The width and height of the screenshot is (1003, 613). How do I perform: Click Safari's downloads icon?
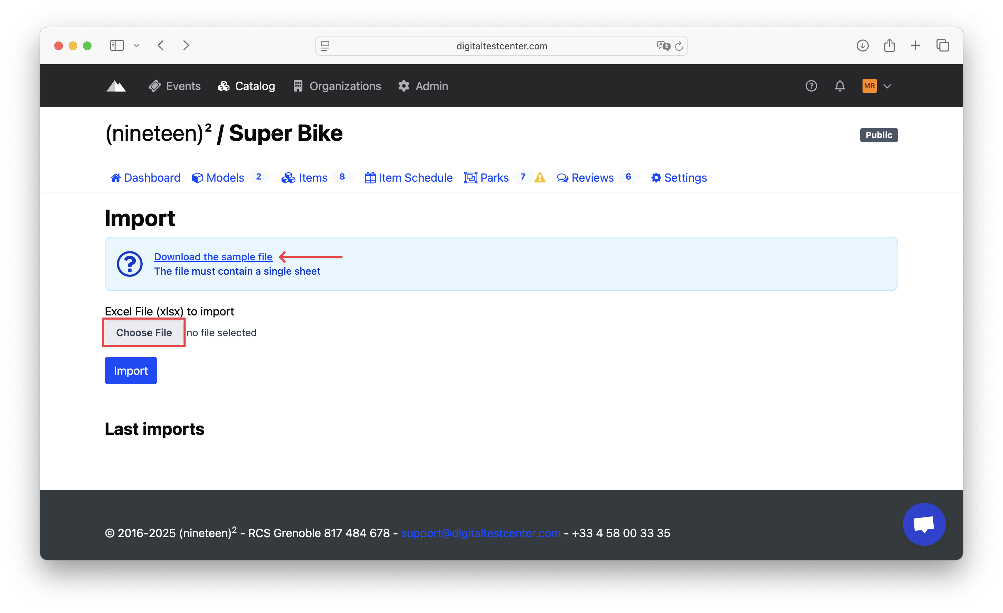pos(862,46)
